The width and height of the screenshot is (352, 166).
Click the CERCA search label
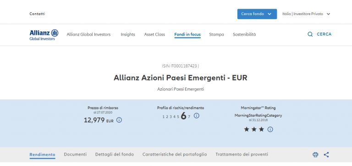click(x=324, y=34)
